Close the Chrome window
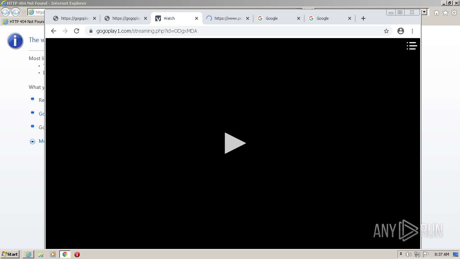Viewport: 460px width, 259px height. (x=412, y=12)
